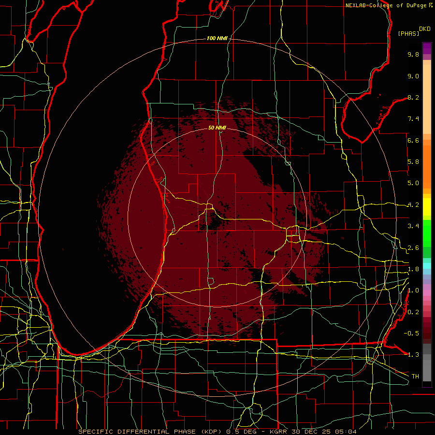The width and height of the screenshot is (435, 435).
Task: Click the 6.6 value on the color scale
Action: [413, 140]
